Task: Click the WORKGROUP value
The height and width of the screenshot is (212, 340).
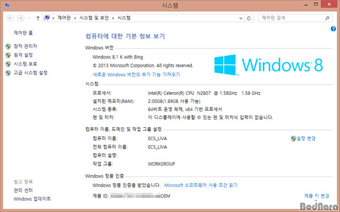Action: click(161, 164)
